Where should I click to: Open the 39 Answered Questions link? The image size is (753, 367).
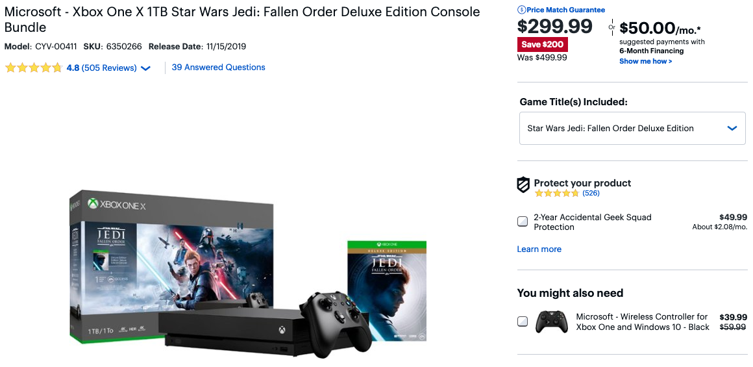coord(218,68)
